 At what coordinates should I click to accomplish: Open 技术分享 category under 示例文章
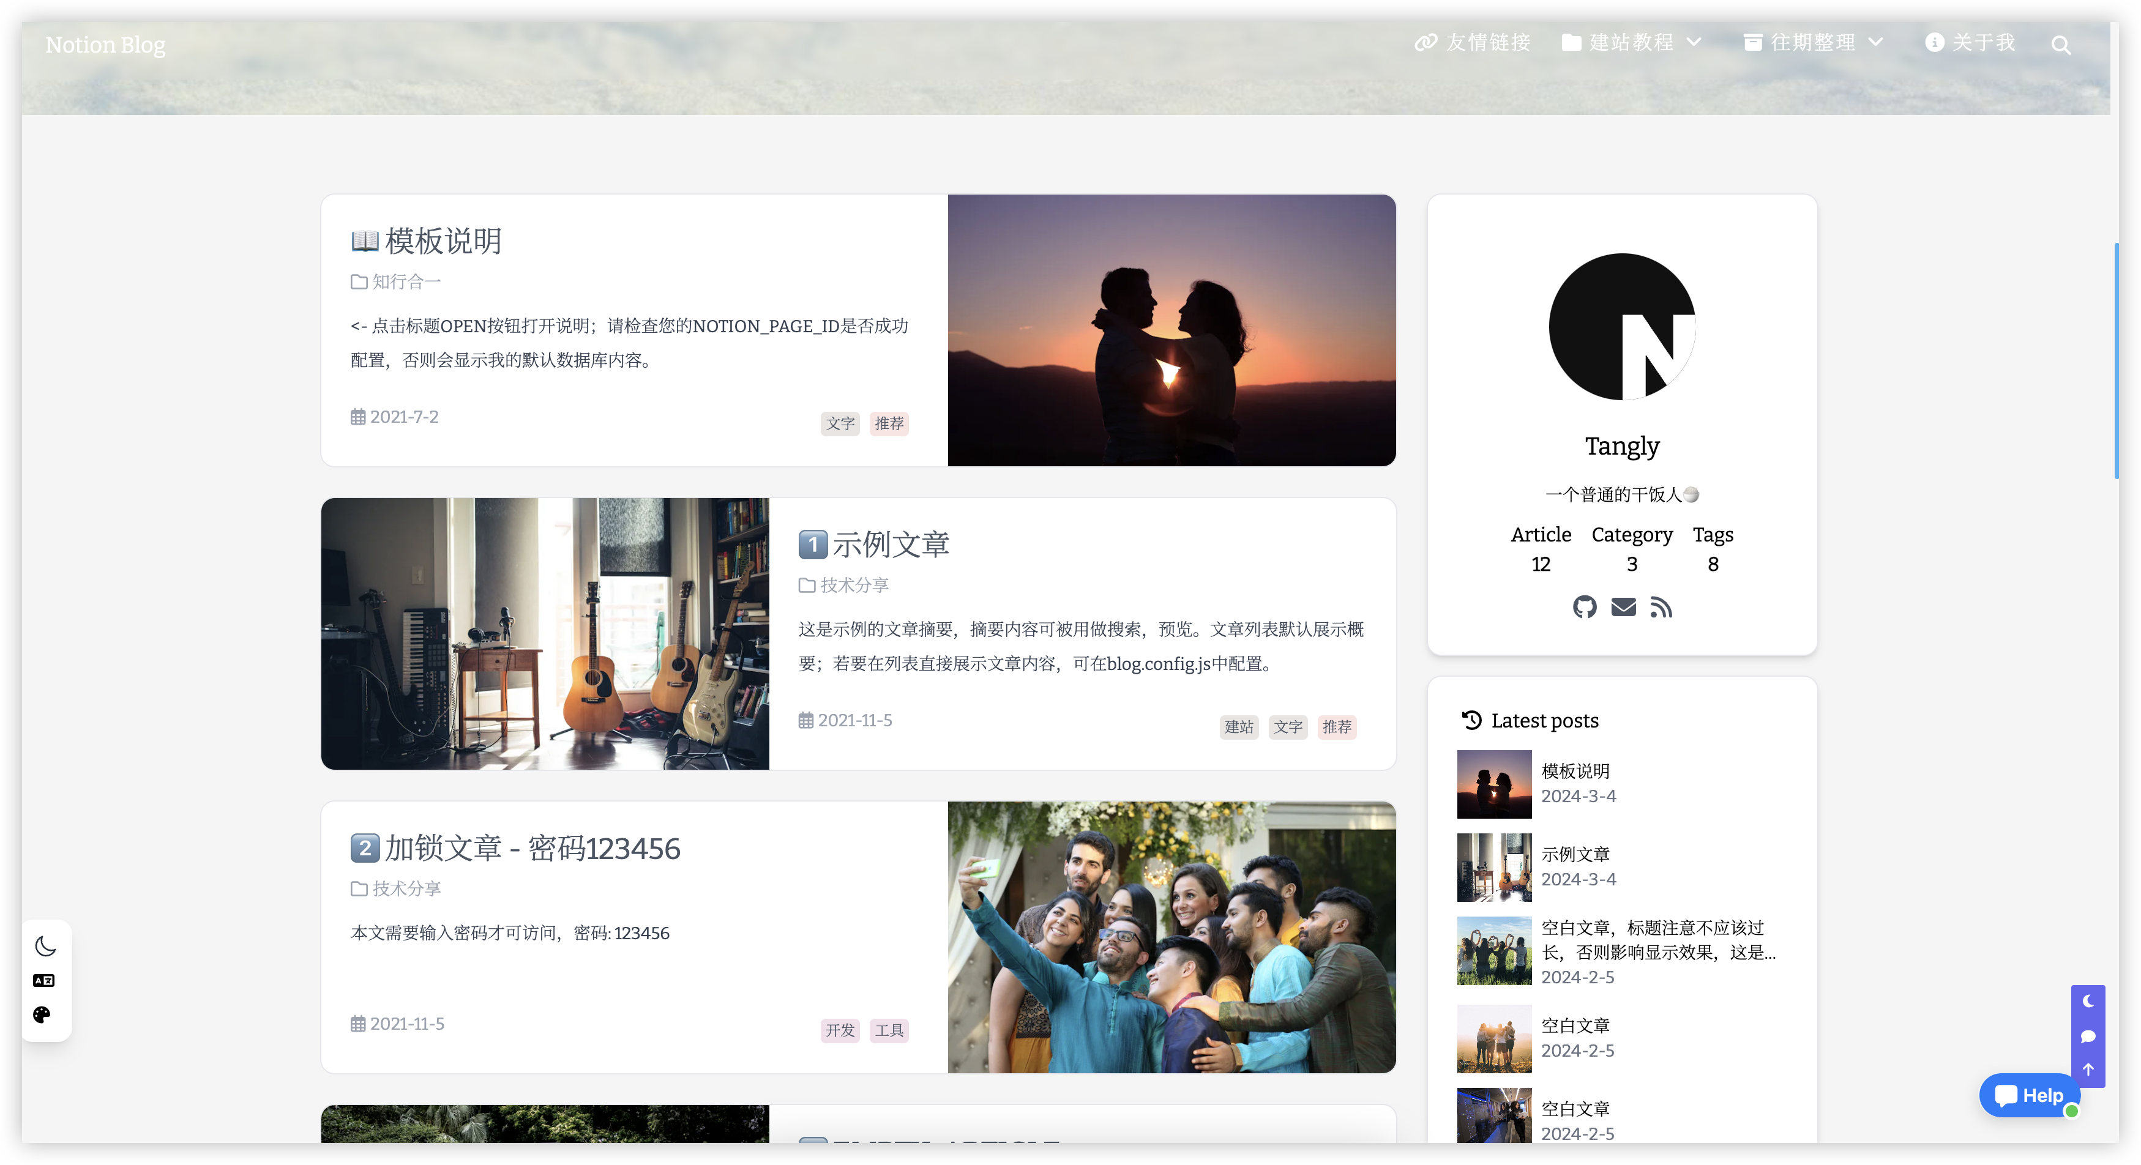pyautogui.click(x=854, y=585)
